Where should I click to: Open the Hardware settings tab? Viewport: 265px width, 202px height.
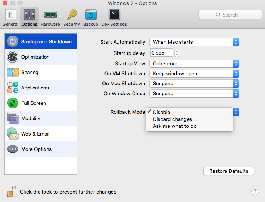click(x=50, y=18)
